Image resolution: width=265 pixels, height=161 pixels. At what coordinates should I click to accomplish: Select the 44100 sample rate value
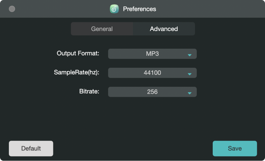[152, 73]
